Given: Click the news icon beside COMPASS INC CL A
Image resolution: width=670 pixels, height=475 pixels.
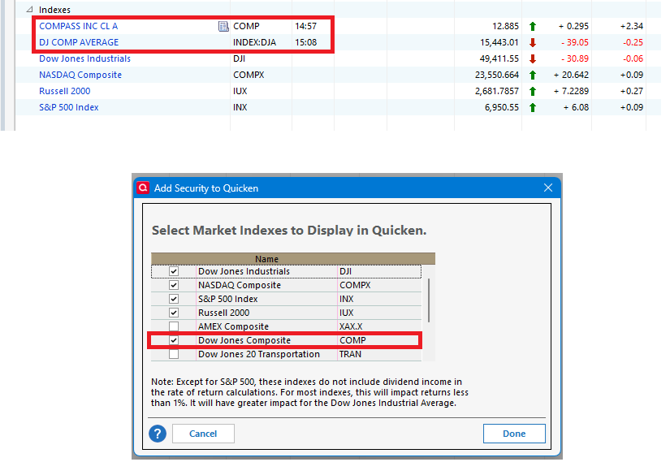Looking at the screenshot, I should pos(223,27).
